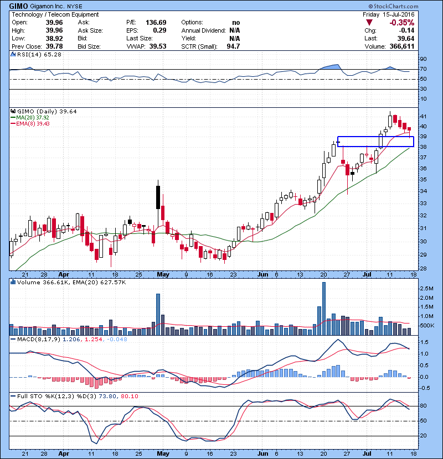This screenshot has height=459, width=443.
Task: Click the Ask Size: label
Action: tap(90, 30)
